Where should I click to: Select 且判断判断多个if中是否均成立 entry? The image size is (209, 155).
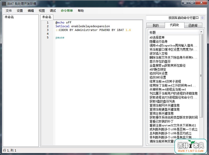tap(170, 133)
